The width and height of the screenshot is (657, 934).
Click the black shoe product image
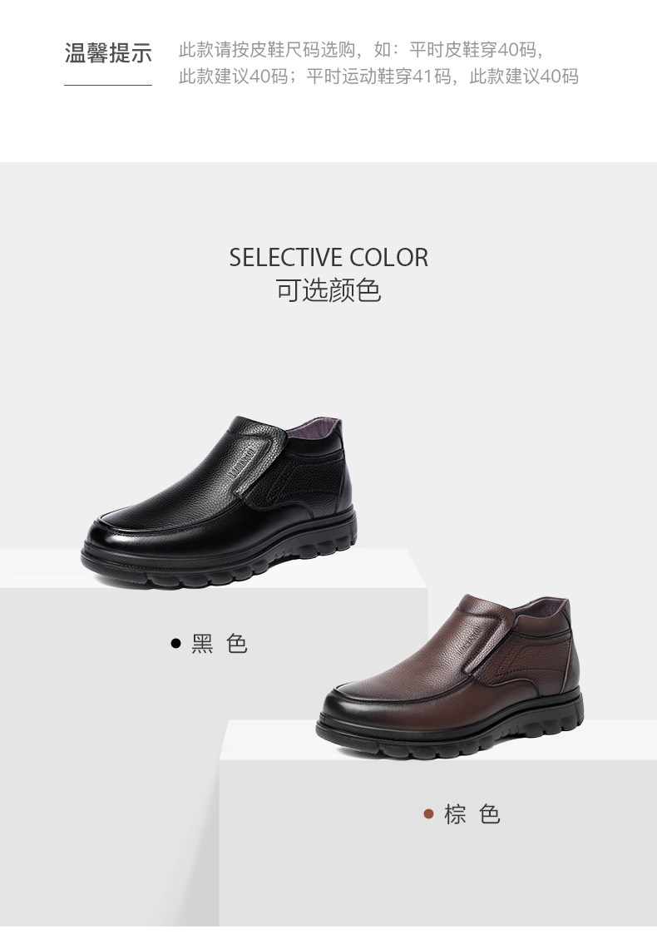click(x=220, y=502)
